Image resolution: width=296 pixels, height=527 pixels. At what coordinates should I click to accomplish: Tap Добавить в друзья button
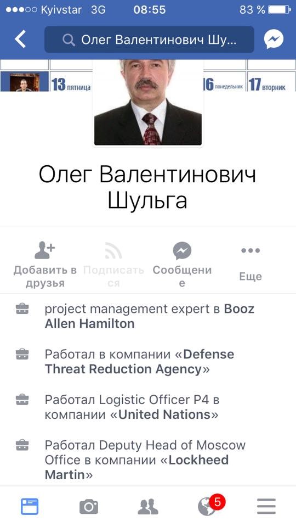coord(44,265)
